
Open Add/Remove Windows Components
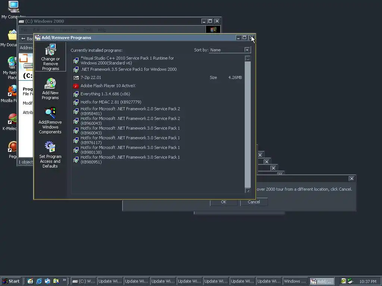click(x=50, y=120)
